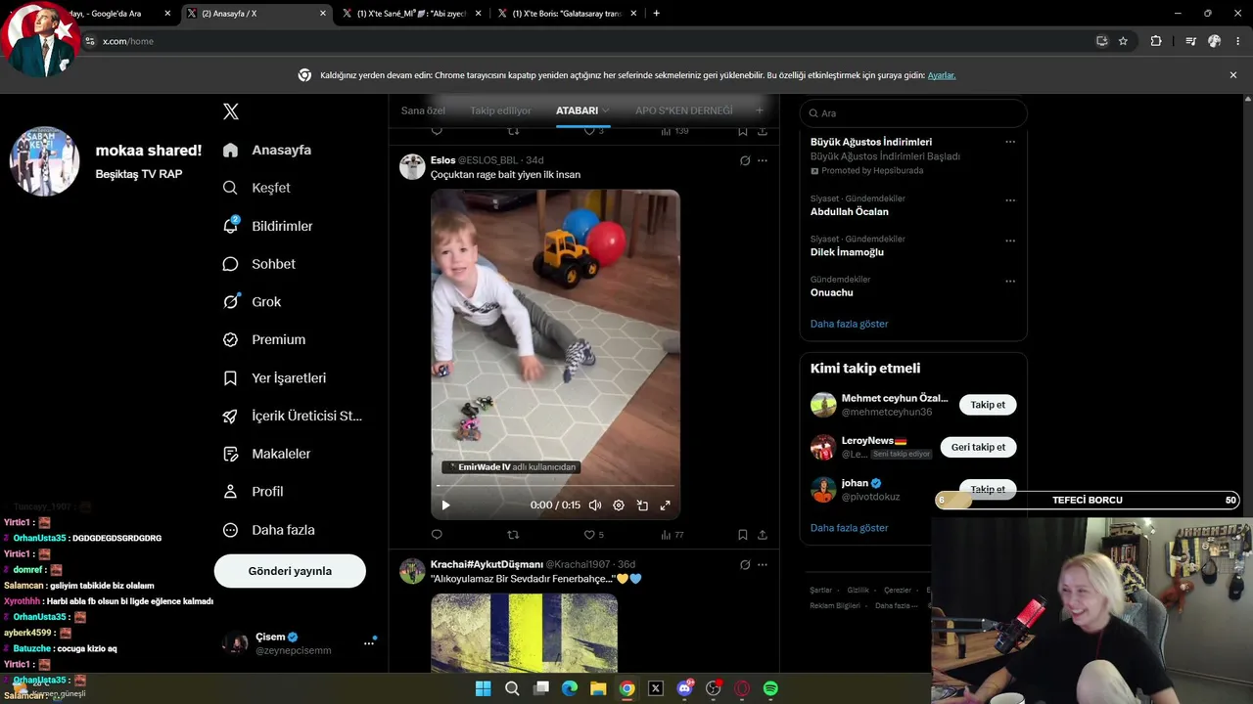Click the Grok icon on Krachai post
The height and width of the screenshot is (704, 1253).
coord(745,564)
